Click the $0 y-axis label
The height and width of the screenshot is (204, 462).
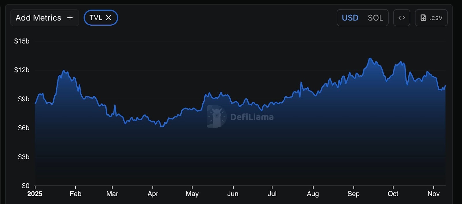(26, 186)
